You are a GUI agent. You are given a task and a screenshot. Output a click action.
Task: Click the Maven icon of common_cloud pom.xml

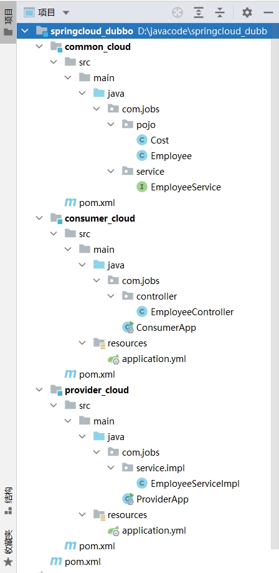(70, 202)
